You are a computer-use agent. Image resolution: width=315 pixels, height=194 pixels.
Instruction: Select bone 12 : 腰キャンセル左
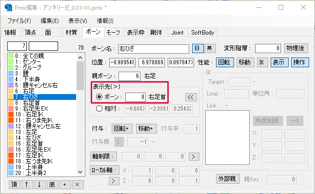(42, 126)
